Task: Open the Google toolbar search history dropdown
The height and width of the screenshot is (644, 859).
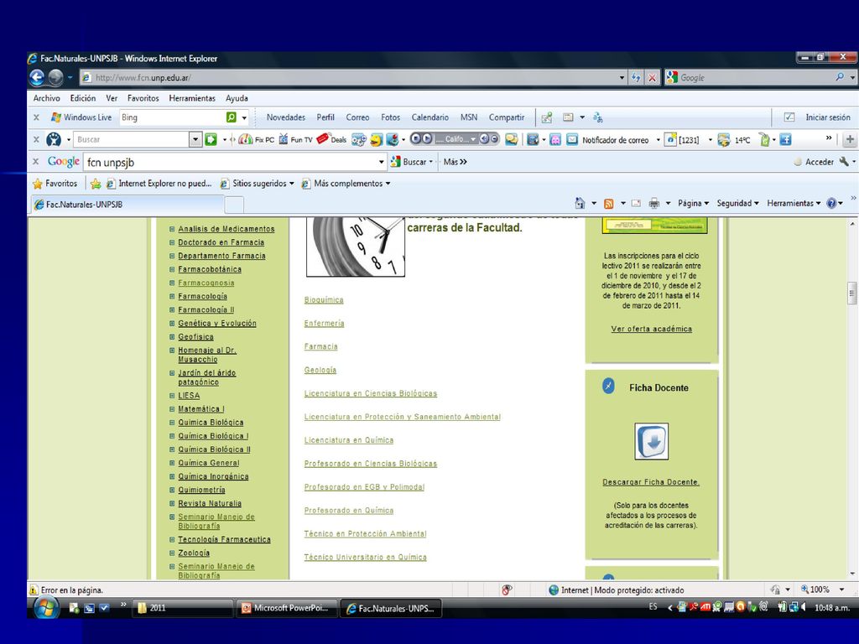Action: click(x=382, y=162)
